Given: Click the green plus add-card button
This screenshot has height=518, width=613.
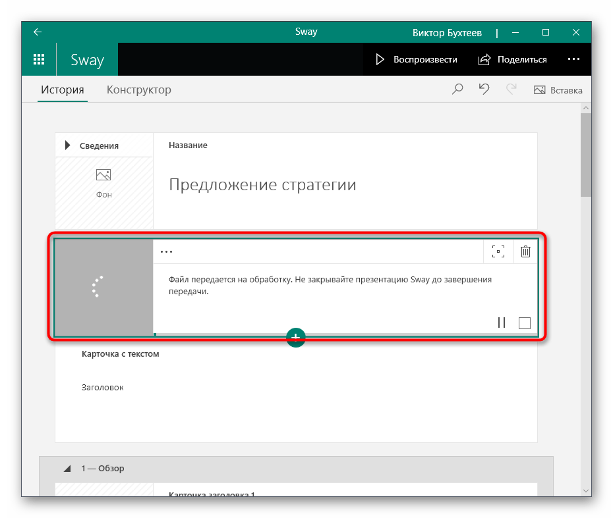Looking at the screenshot, I should pos(296,337).
